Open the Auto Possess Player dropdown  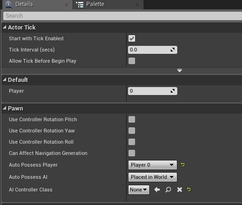pyautogui.click(x=152, y=165)
